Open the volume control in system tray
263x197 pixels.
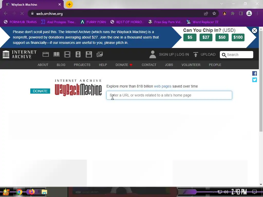coord(226,192)
